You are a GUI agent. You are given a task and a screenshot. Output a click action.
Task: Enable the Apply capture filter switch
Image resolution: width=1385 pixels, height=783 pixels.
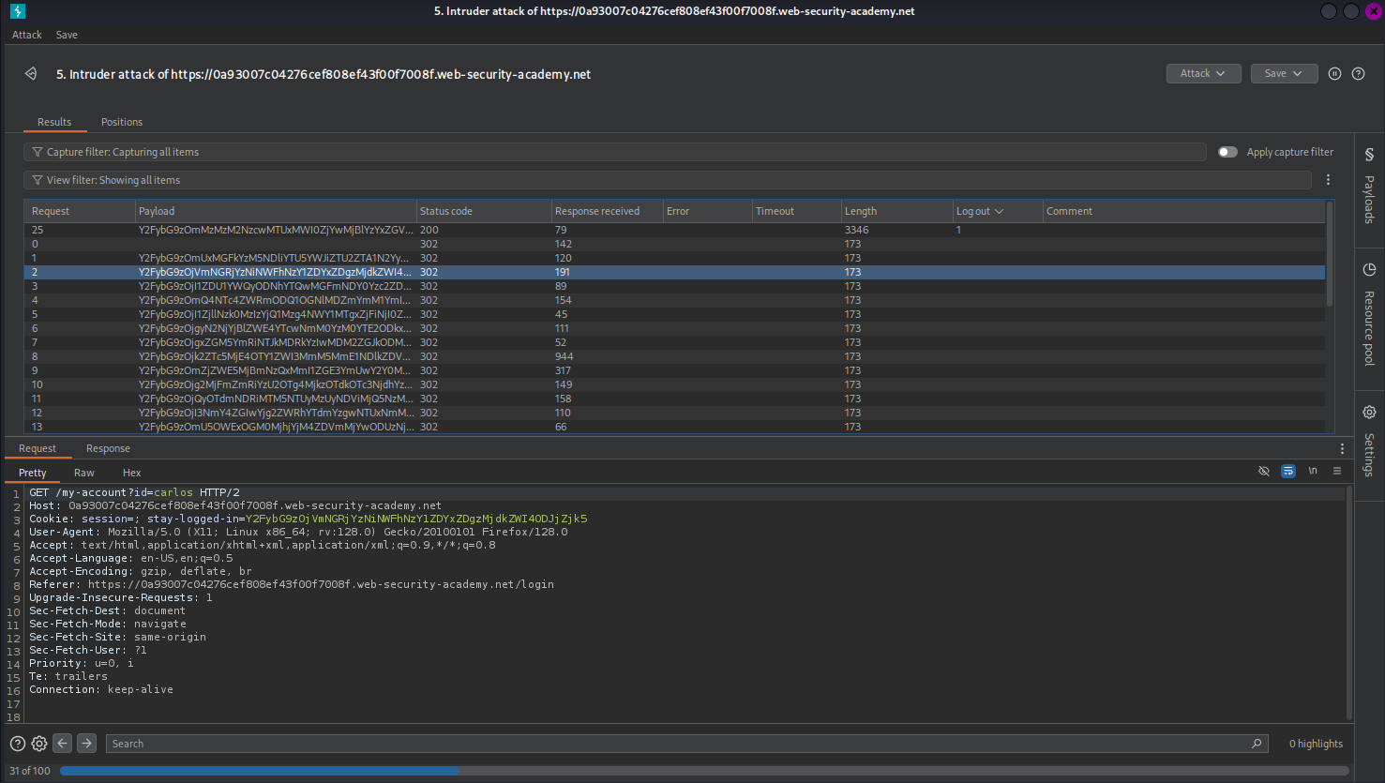tap(1227, 152)
